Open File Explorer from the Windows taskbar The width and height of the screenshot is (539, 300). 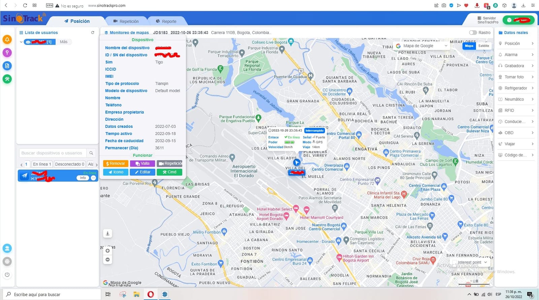(x=136, y=294)
